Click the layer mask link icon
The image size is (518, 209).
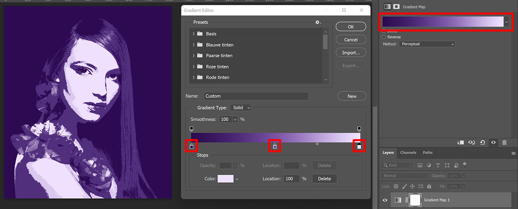pos(407,200)
